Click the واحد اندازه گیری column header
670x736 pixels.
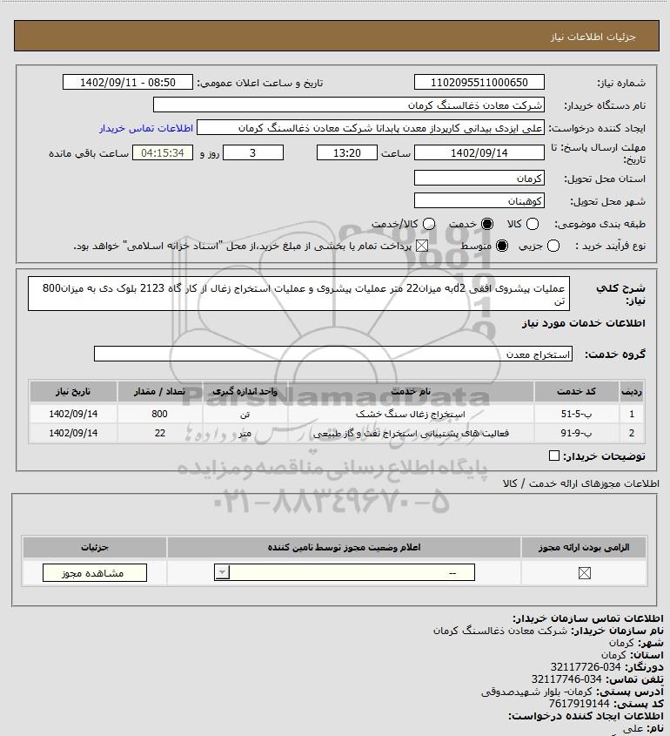pyautogui.click(x=245, y=391)
